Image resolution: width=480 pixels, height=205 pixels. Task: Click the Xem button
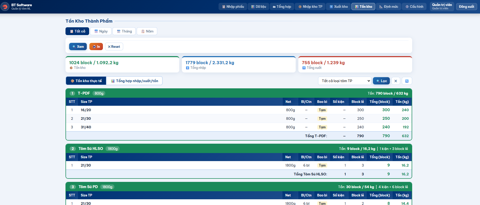tap(78, 47)
